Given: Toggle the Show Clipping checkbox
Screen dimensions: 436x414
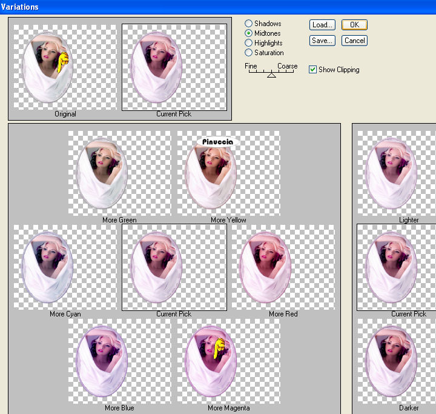Looking at the screenshot, I should (313, 70).
